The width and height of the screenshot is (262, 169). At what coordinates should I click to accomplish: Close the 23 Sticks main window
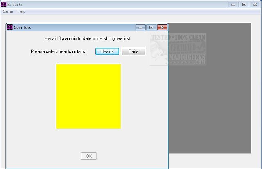[x=255, y=4]
